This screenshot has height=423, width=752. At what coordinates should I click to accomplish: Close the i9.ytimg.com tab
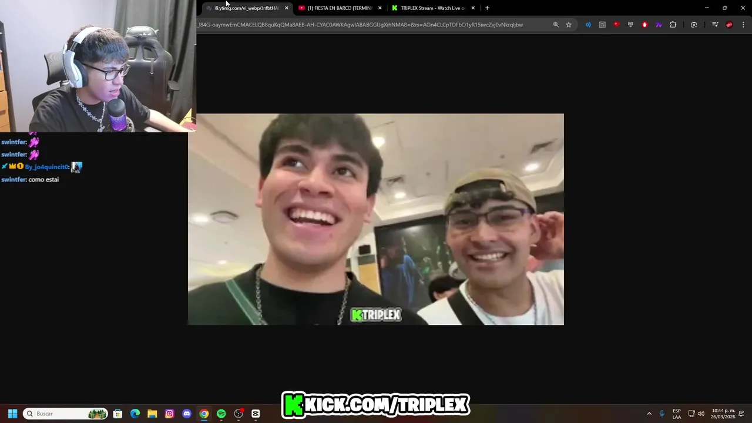click(x=287, y=8)
